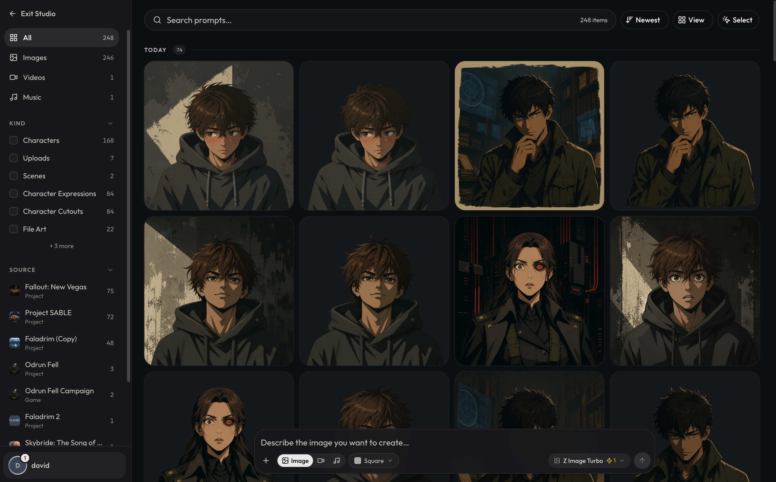Expand the +3 more kinds list
The width and height of the screenshot is (776, 482).
pyautogui.click(x=62, y=246)
